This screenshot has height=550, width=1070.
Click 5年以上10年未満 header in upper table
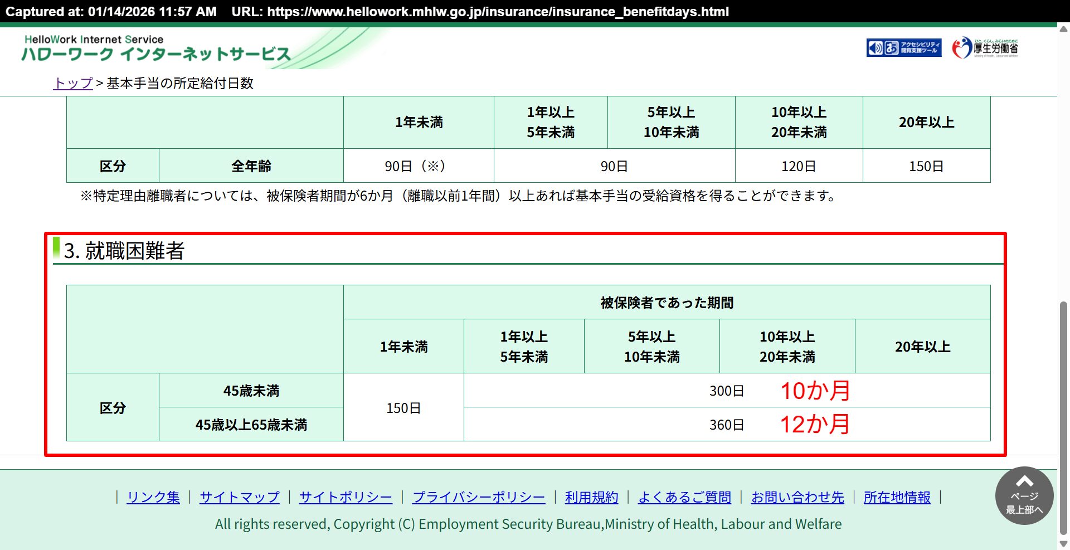pos(671,122)
